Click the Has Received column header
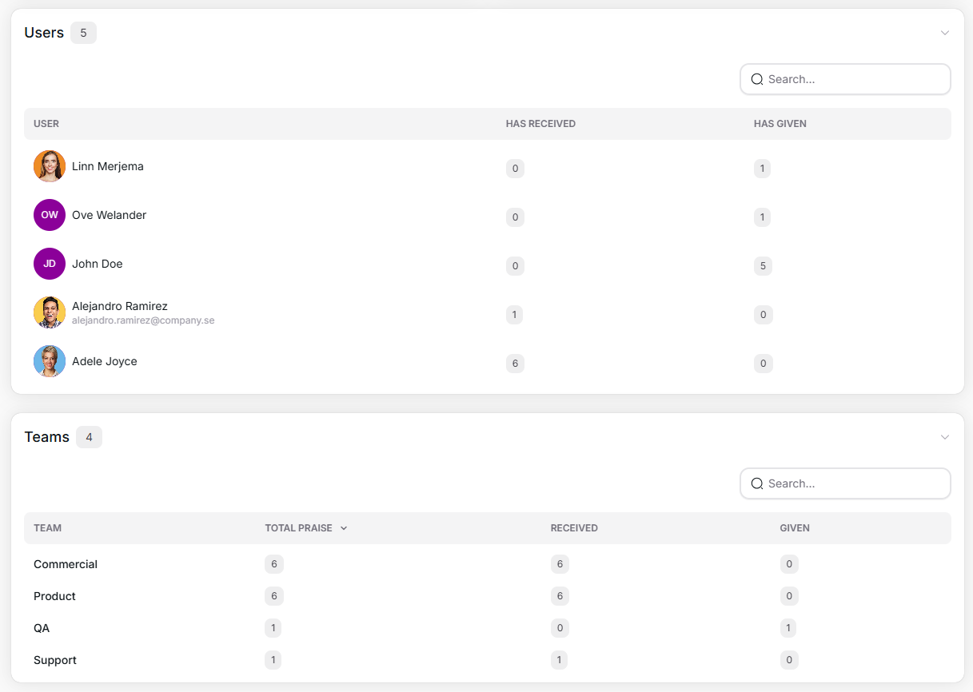 [540, 124]
